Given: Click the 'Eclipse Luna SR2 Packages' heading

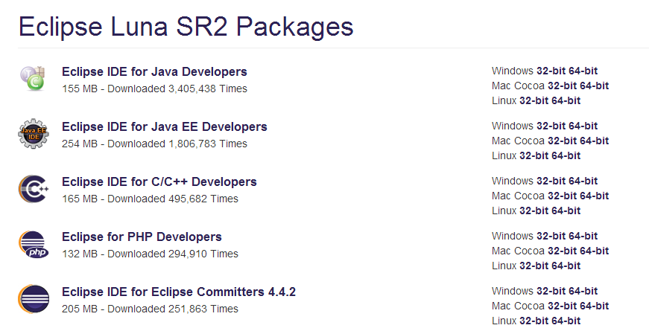Looking at the screenshot, I should pos(186,28).
